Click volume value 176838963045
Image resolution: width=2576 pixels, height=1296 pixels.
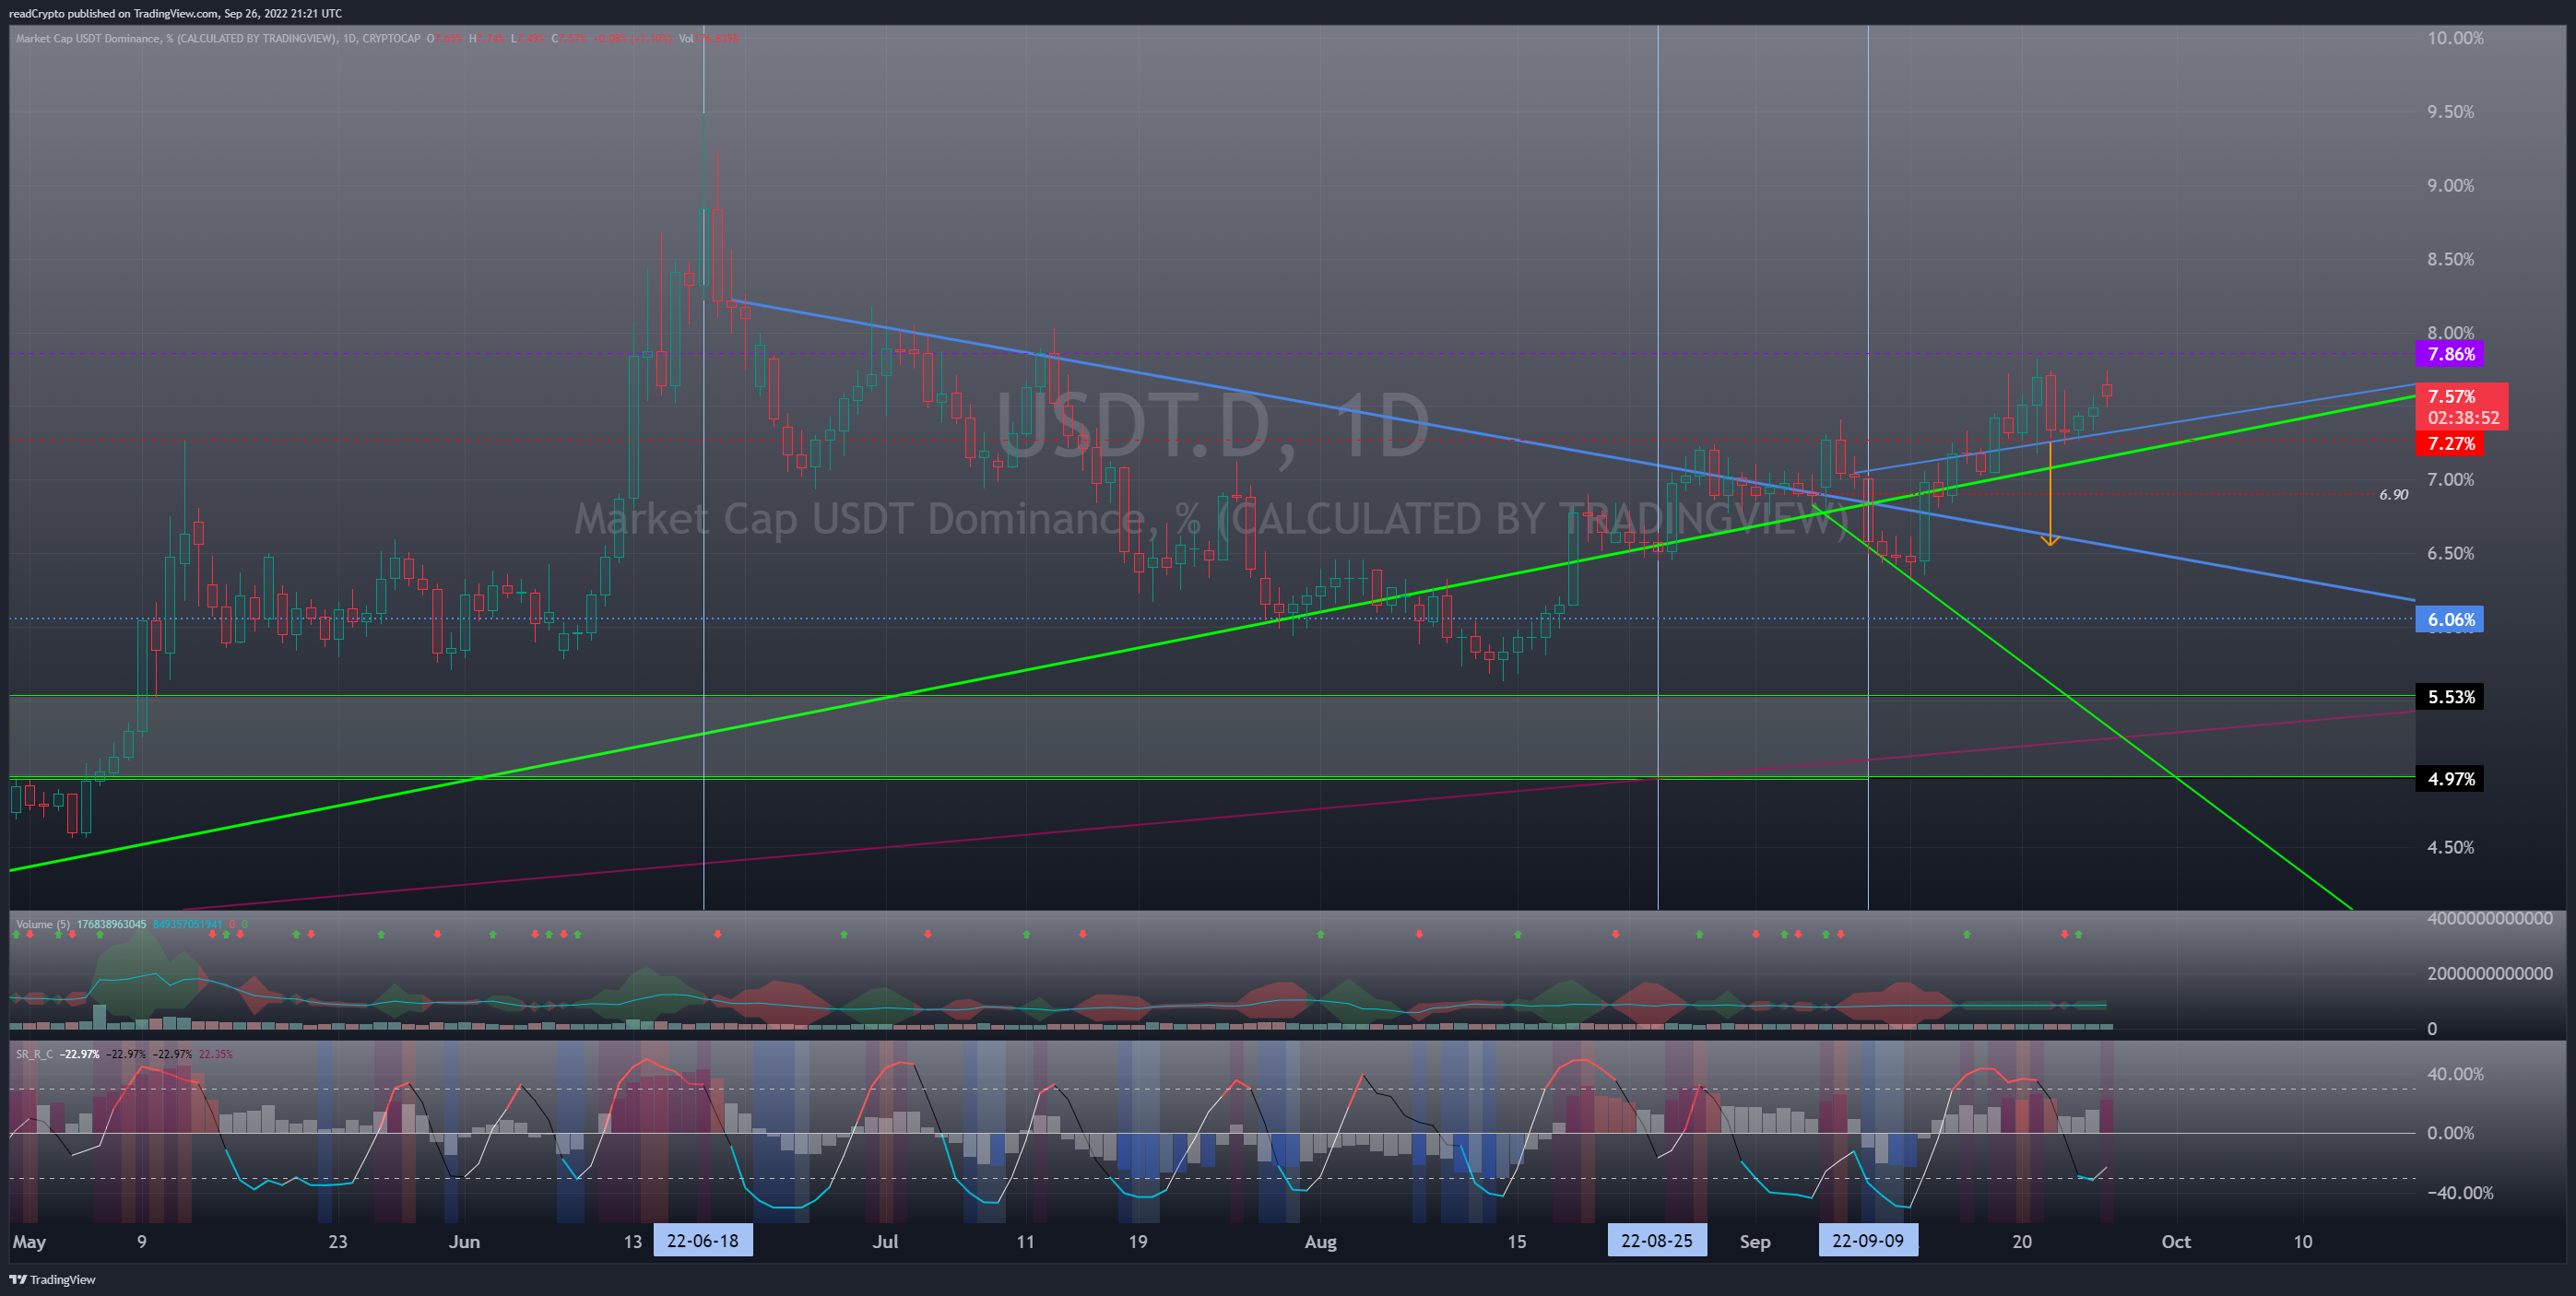pos(111,924)
